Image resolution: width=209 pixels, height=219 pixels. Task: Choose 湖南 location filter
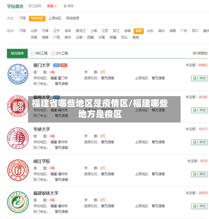pyautogui.click(x=173, y=31)
